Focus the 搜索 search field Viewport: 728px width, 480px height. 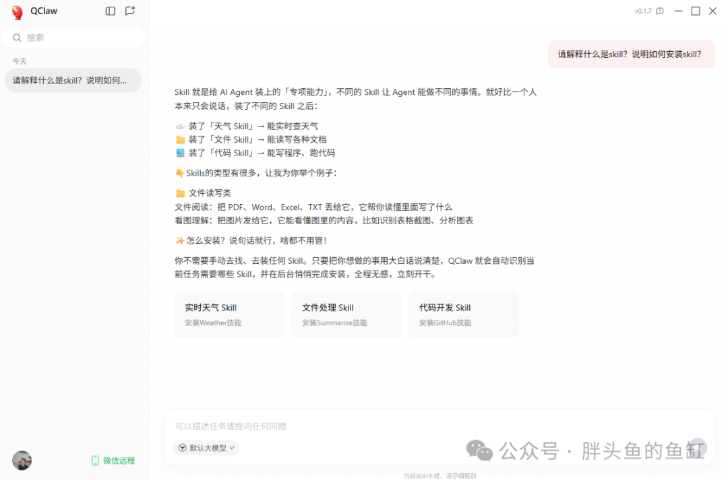[x=74, y=38]
